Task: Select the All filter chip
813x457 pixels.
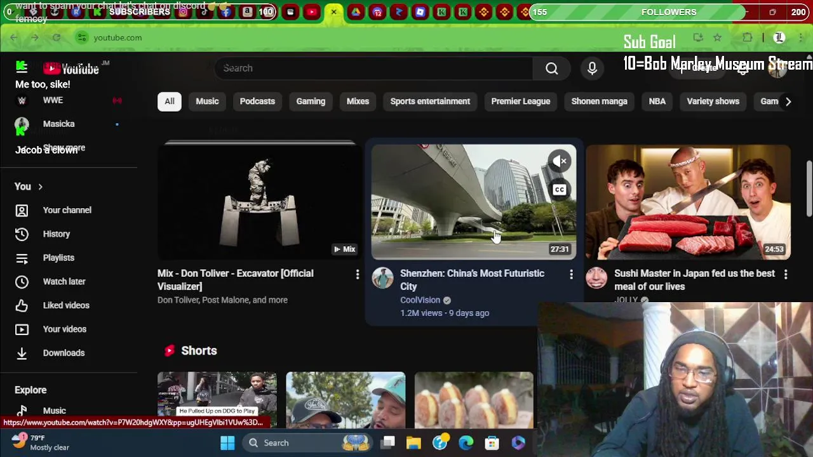Action: pyautogui.click(x=170, y=102)
